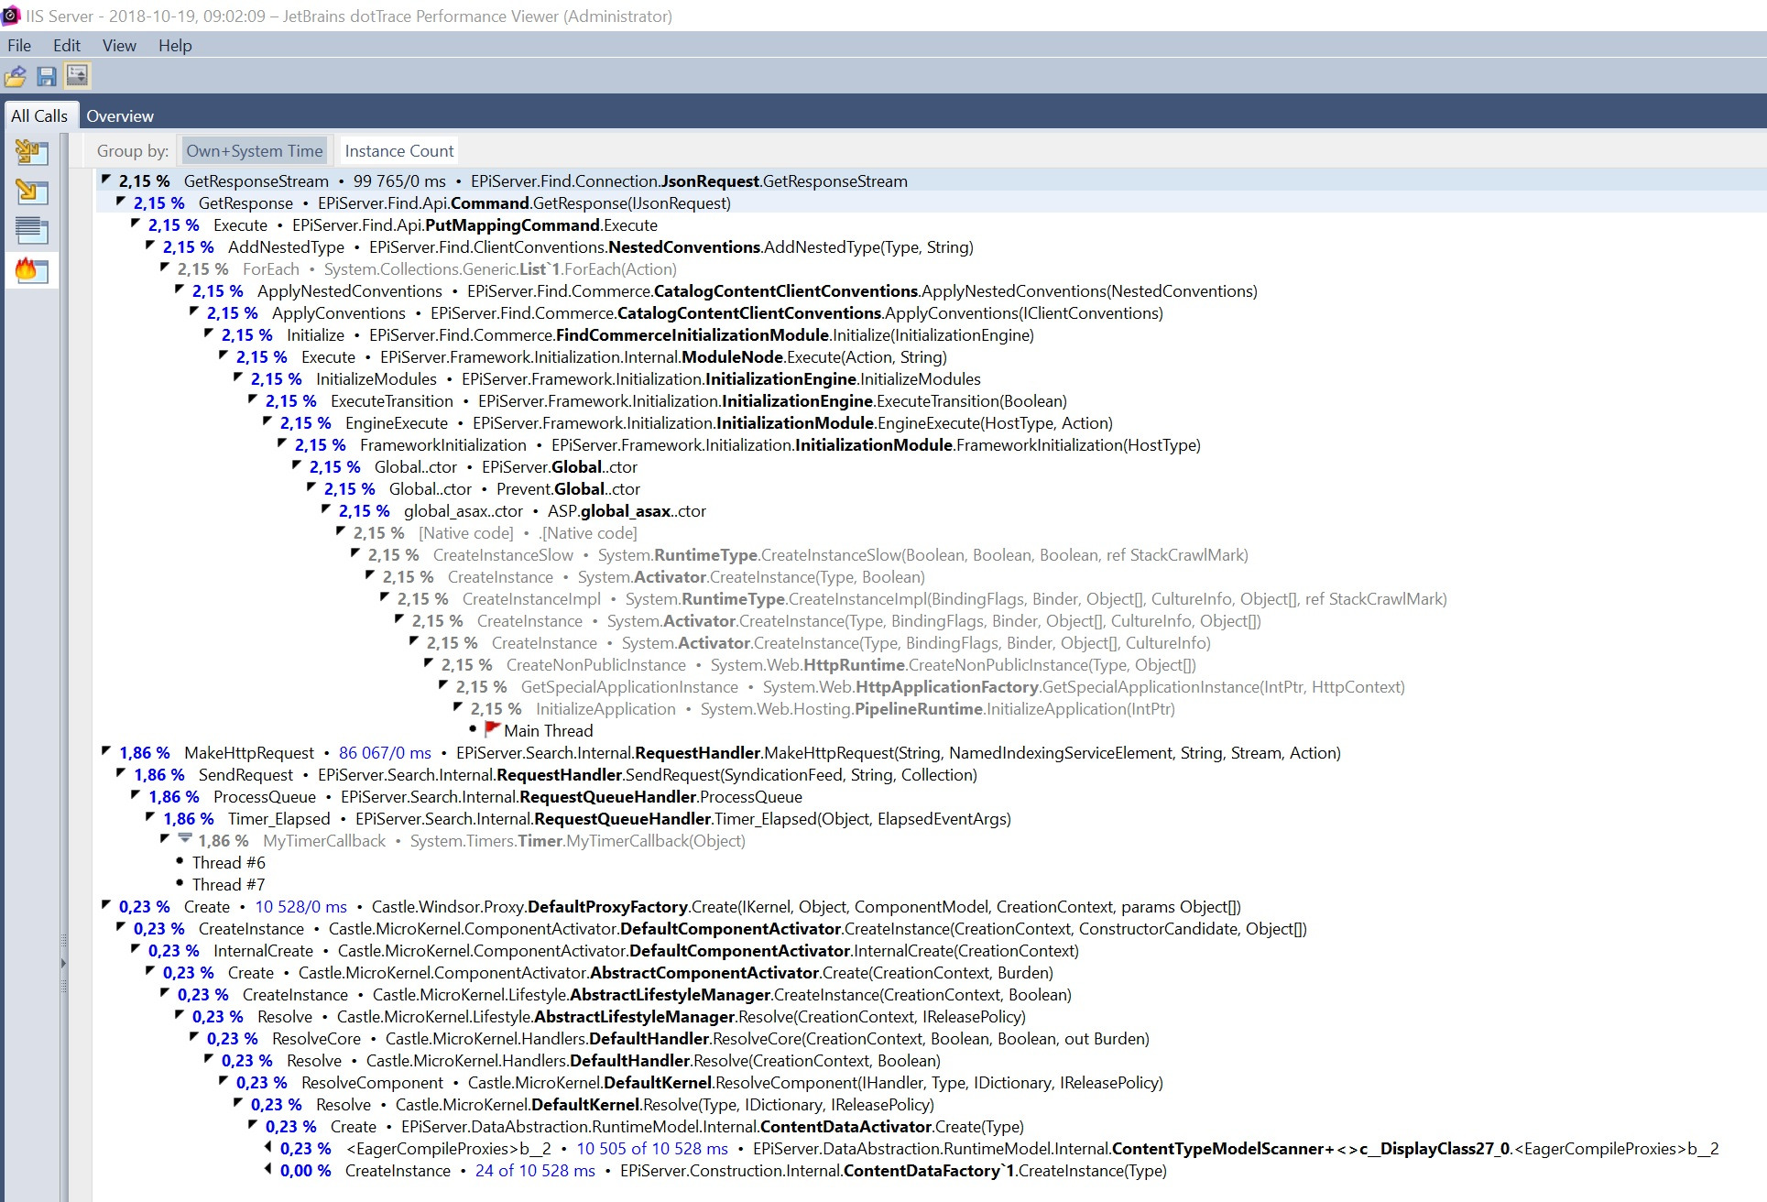Click the filter icon beside MyTimerCallback

[184, 839]
